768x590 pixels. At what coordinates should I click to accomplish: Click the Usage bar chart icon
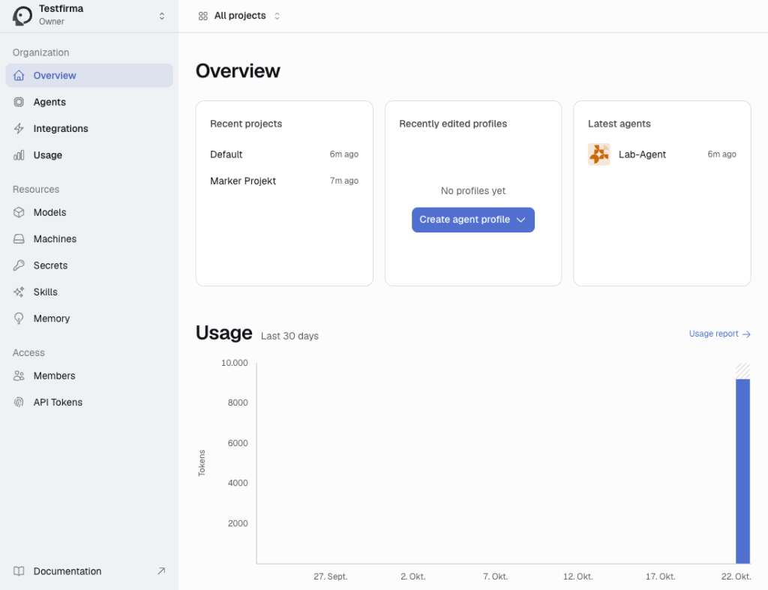pyautogui.click(x=19, y=155)
